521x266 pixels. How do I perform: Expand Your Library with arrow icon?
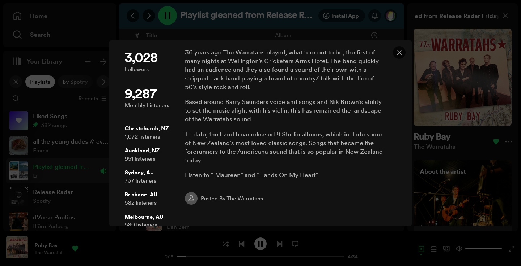pyautogui.click(x=103, y=62)
